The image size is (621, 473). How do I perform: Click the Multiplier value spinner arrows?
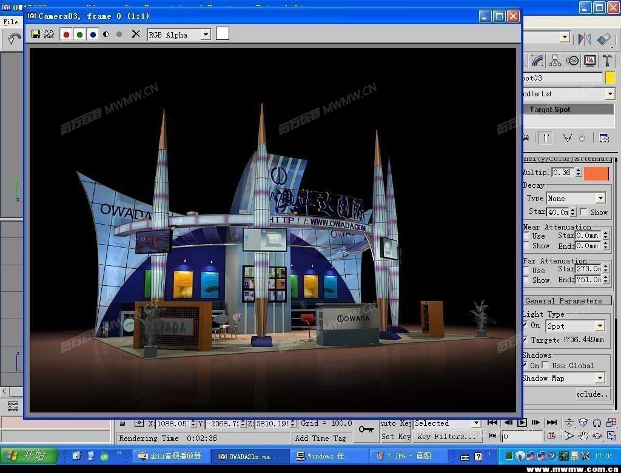click(x=578, y=173)
